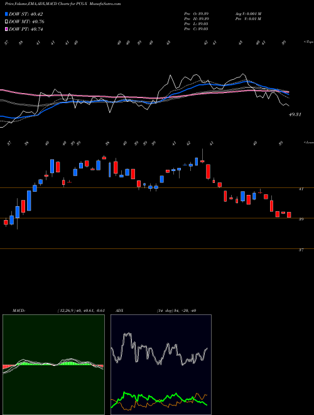Screen dimensions: 314x415
Task: Click the MACD: panel title
Action: [x=19, y=311]
